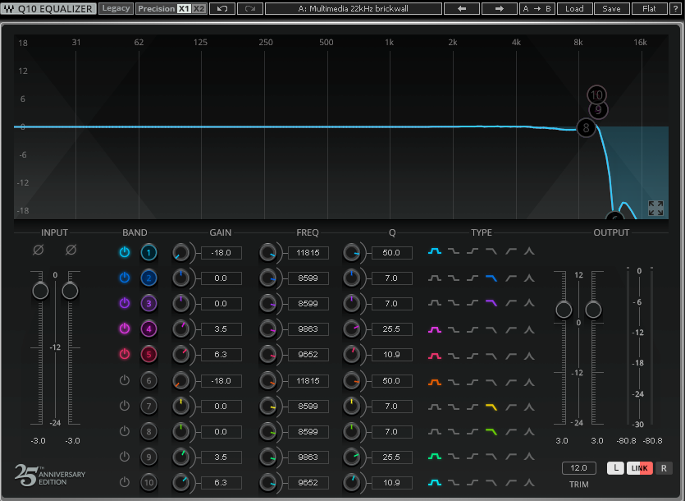The width and height of the screenshot is (685, 501).
Task: Click band 8 node on the EQ graph
Action: point(586,128)
